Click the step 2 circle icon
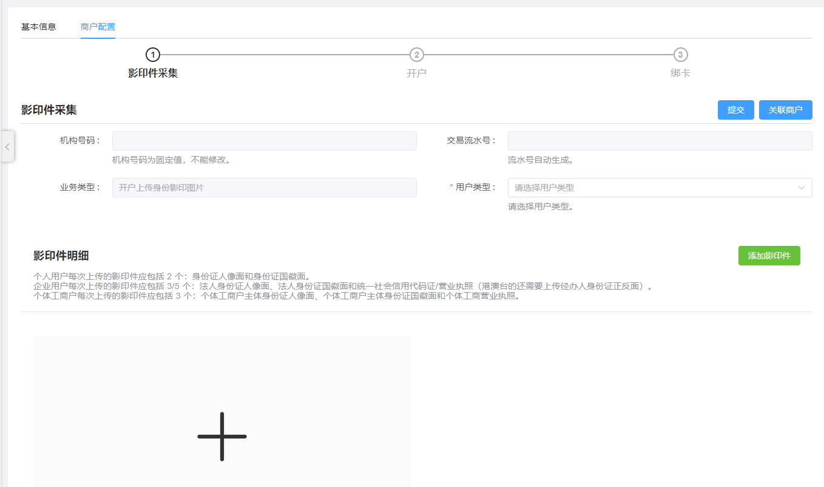 coord(416,55)
